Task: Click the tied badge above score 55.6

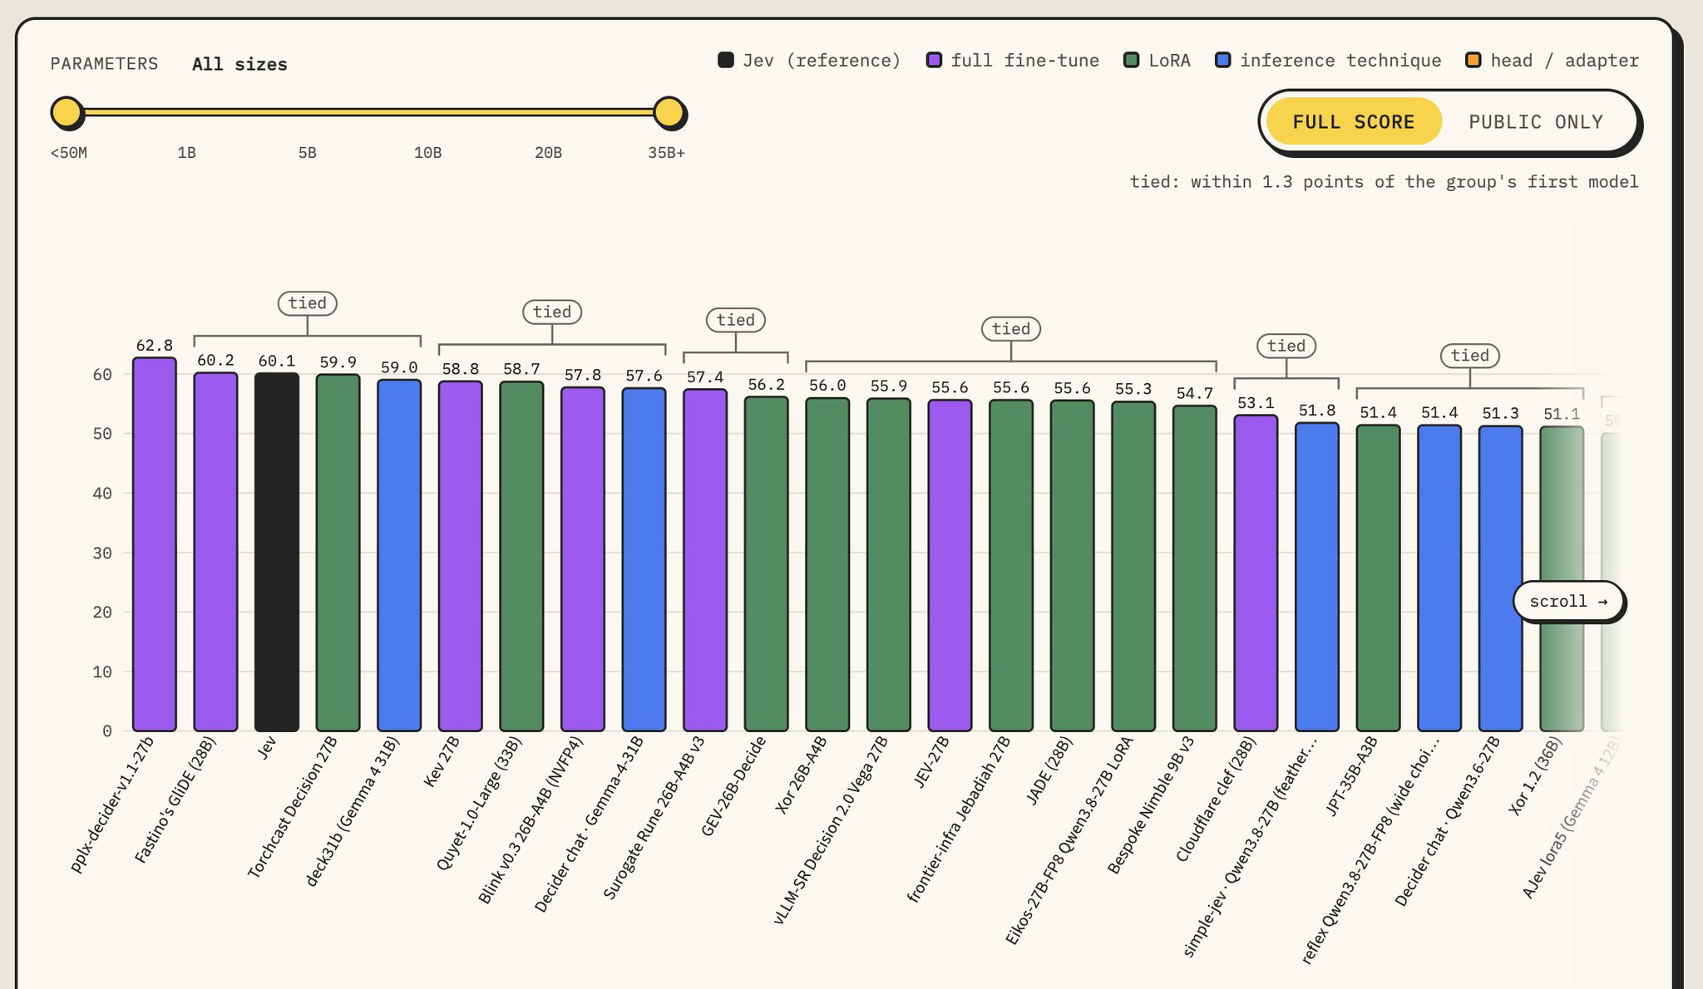Action: tap(1011, 329)
